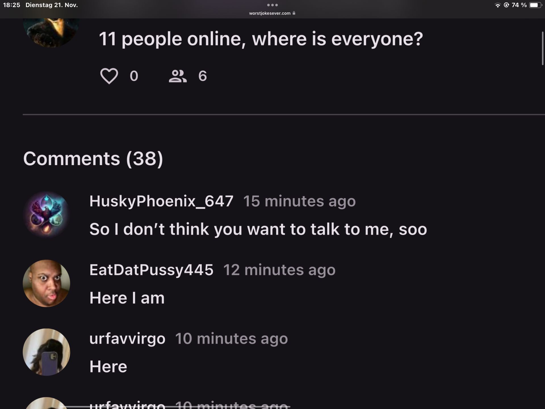This screenshot has width=545, height=409.
Task: Tap the orientation lock status icon
Action: click(x=506, y=5)
